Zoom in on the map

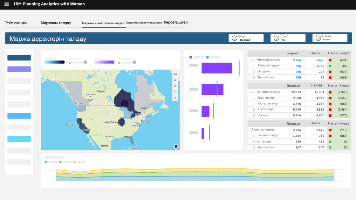(x=175, y=80)
